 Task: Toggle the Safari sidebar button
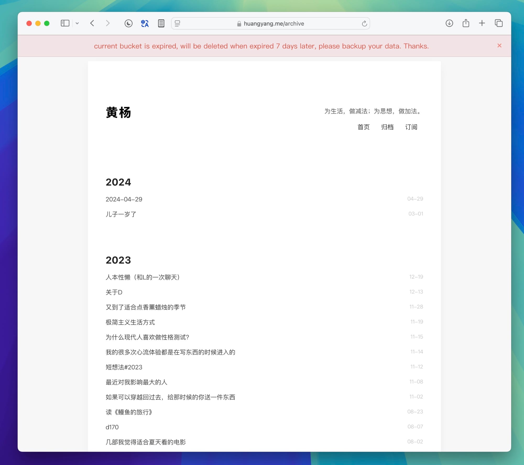(x=65, y=23)
